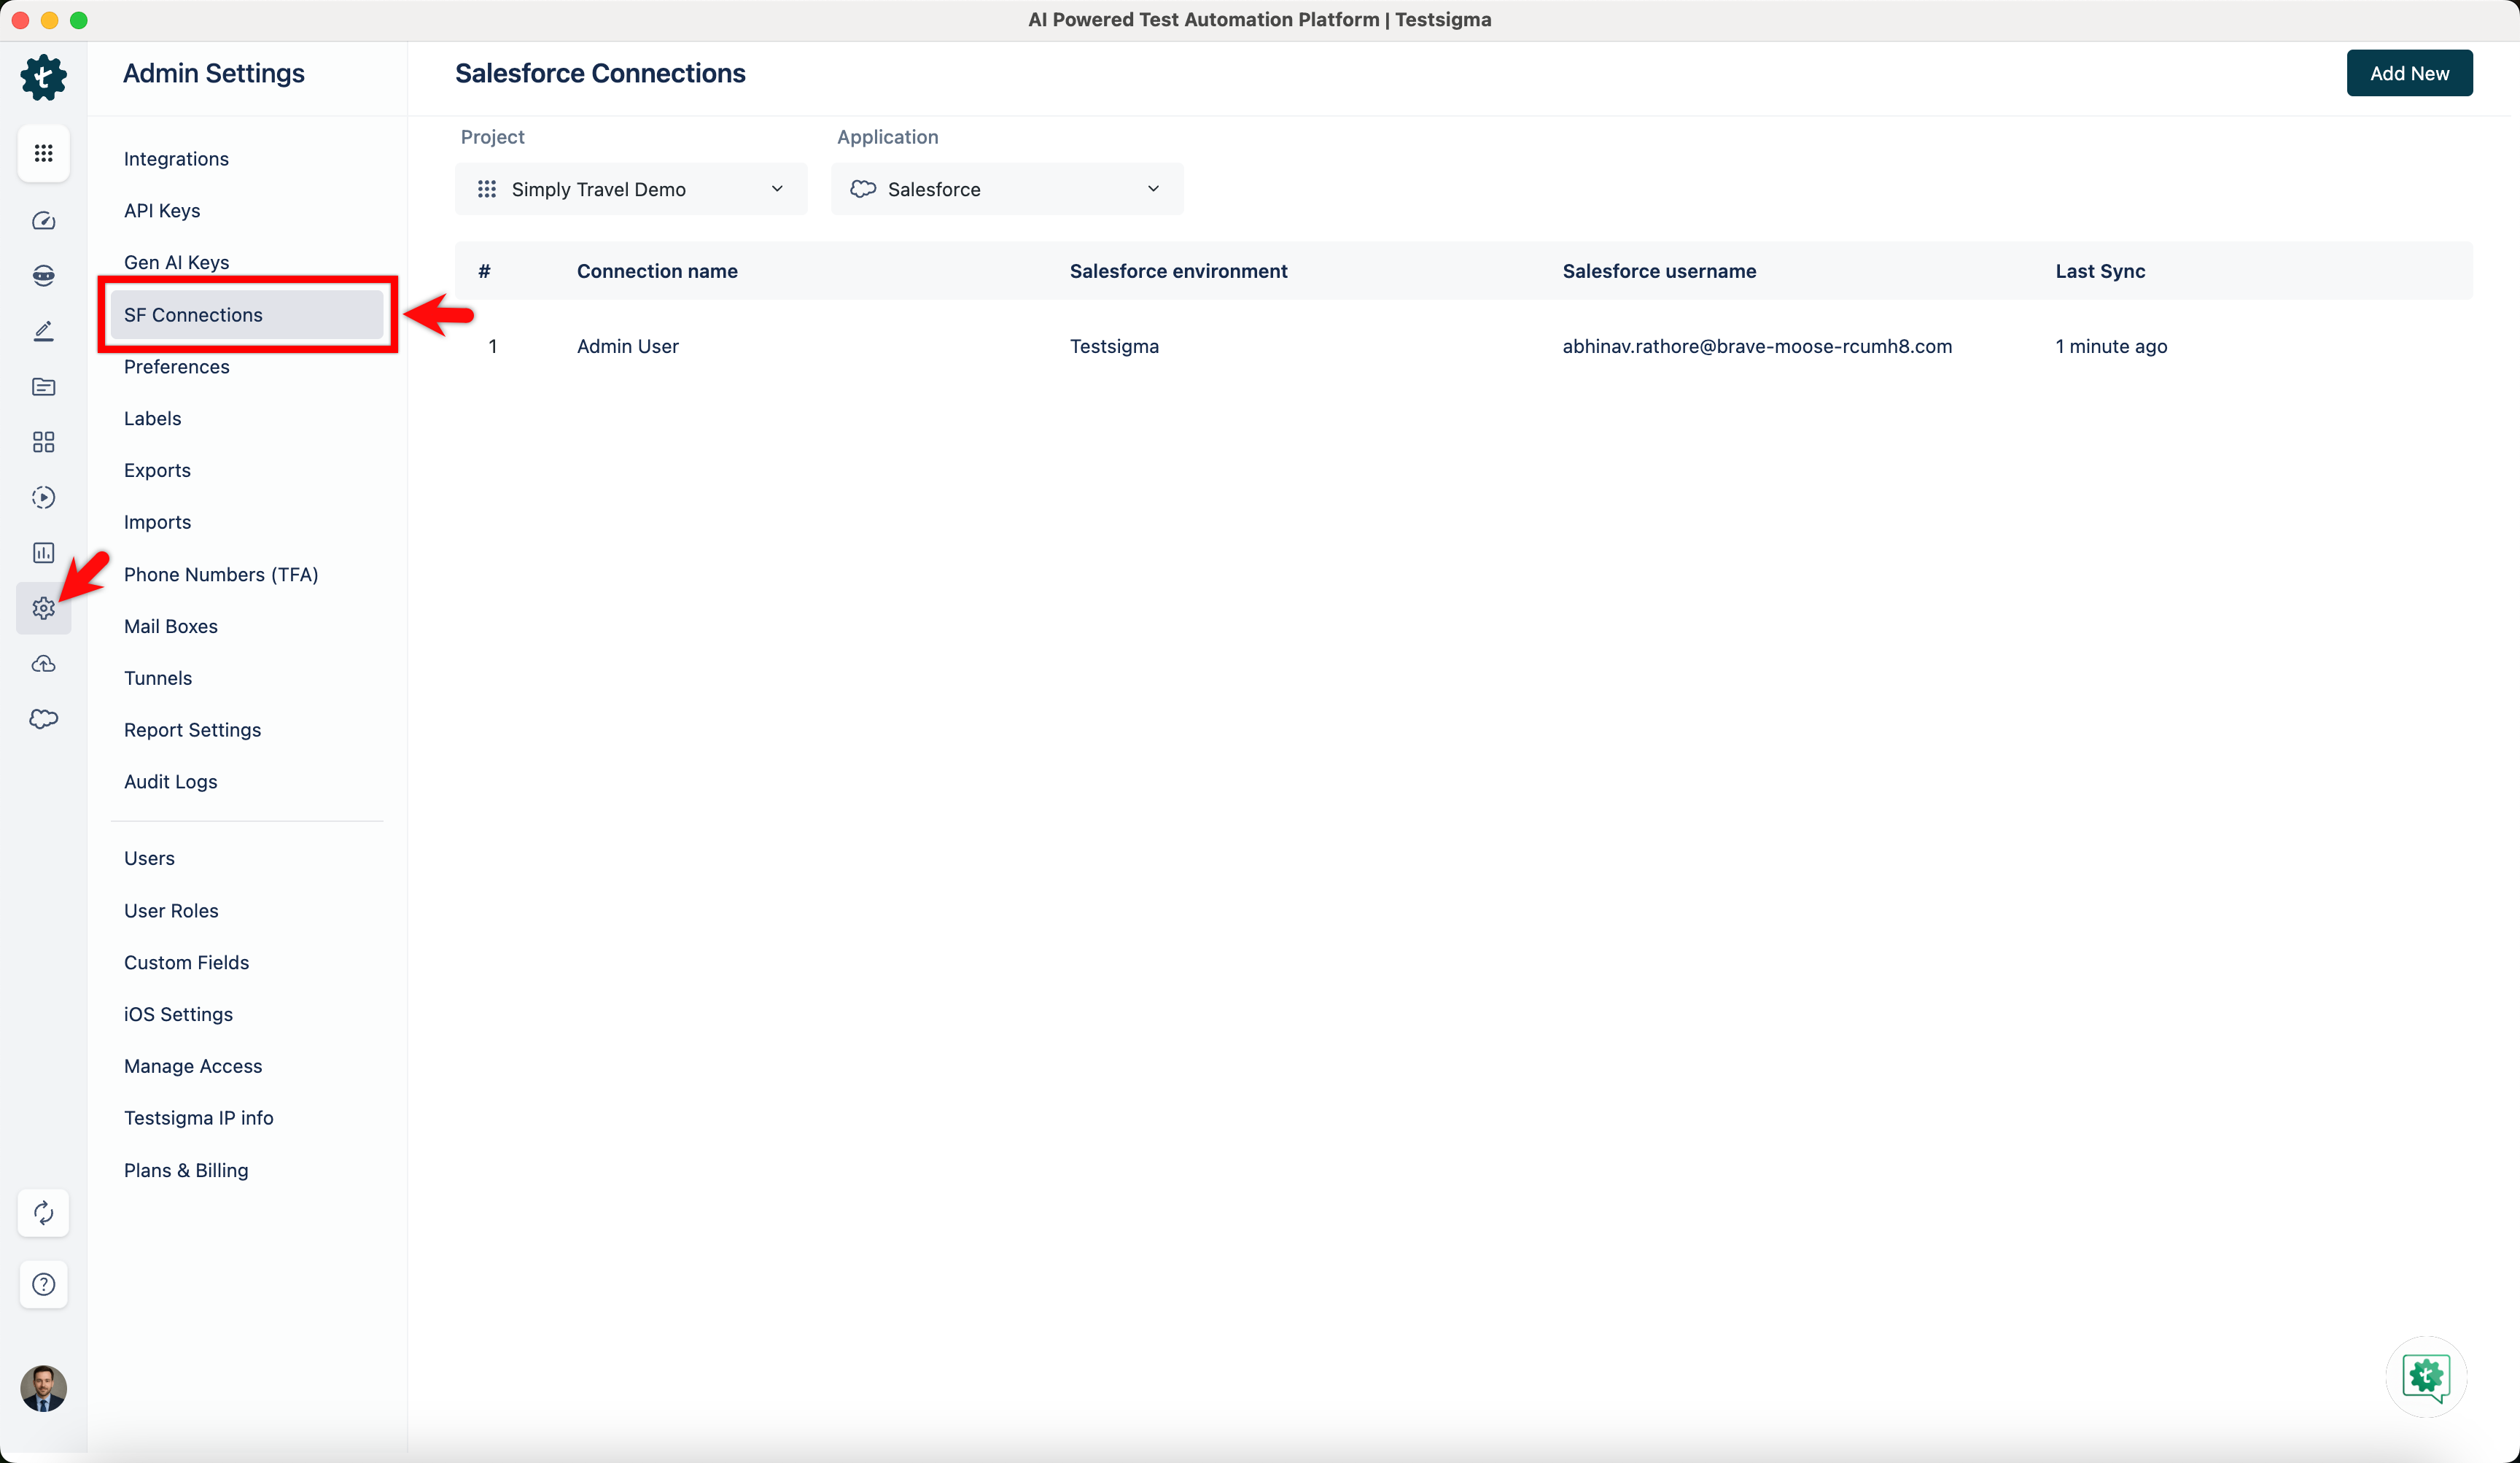This screenshot has width=2520, height=1463.
Task: Expand the Simply Travel Demo project dropdown
Action: [x=630, y=189]
